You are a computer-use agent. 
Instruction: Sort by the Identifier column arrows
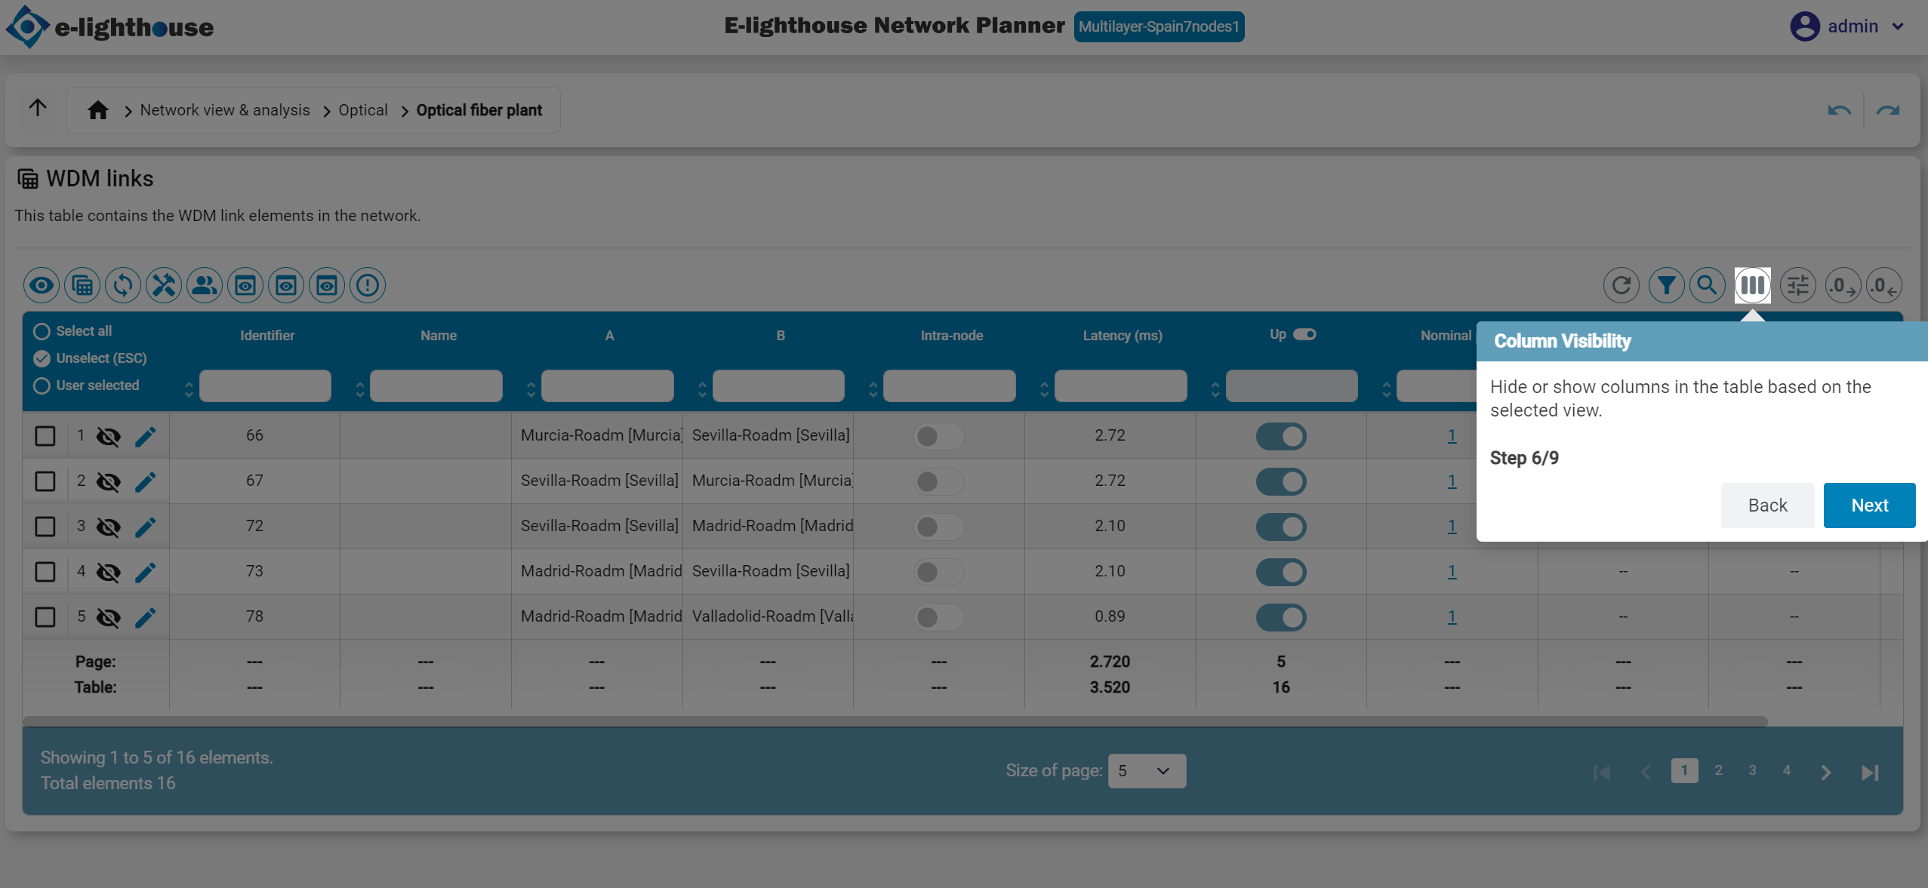pos(189,389)
